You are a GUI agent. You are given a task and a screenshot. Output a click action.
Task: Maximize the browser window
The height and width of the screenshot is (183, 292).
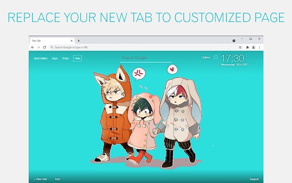tap(250, 39)
